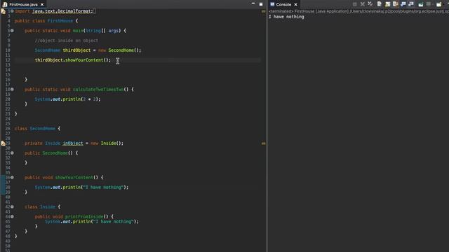The width and height of the screenshot is (449, 252).
Task: Click 'class SecondHome' declaration on line 26
Action: (35, 129)
